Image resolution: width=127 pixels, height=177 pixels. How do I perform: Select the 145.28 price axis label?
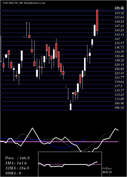119,30
